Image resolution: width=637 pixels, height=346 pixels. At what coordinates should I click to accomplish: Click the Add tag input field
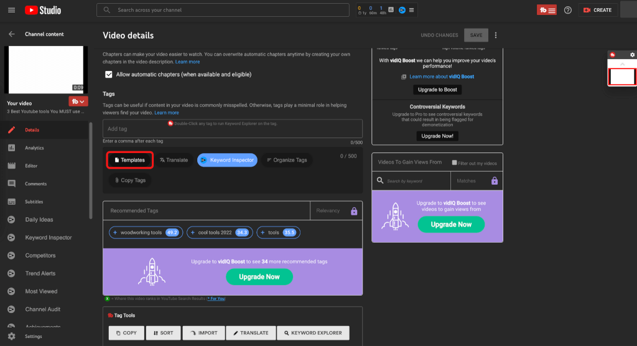coord(232,129)
